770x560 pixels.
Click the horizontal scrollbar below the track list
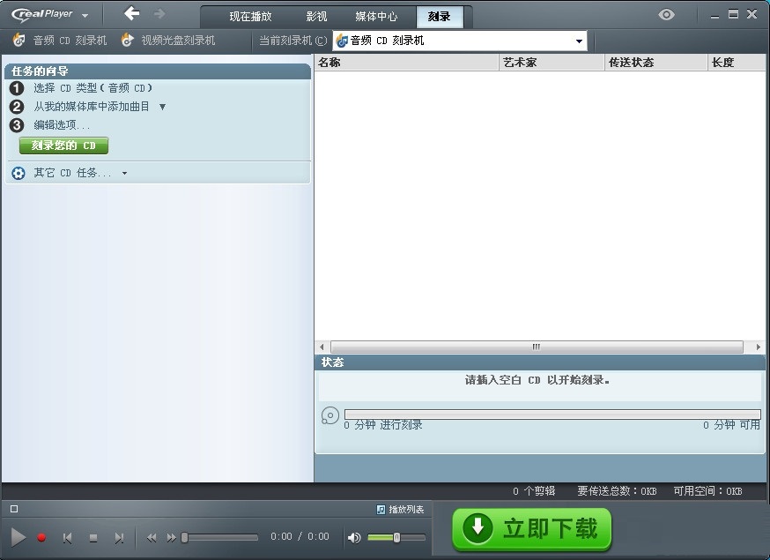click(x=536, y=347)
